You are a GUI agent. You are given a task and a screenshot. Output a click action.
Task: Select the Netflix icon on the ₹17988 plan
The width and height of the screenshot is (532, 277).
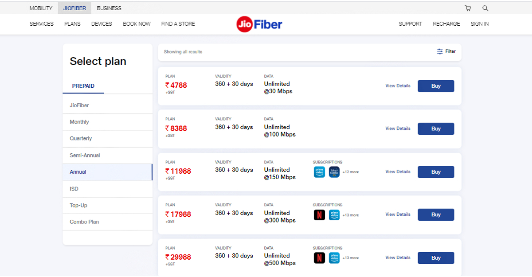tap(319, 215)
